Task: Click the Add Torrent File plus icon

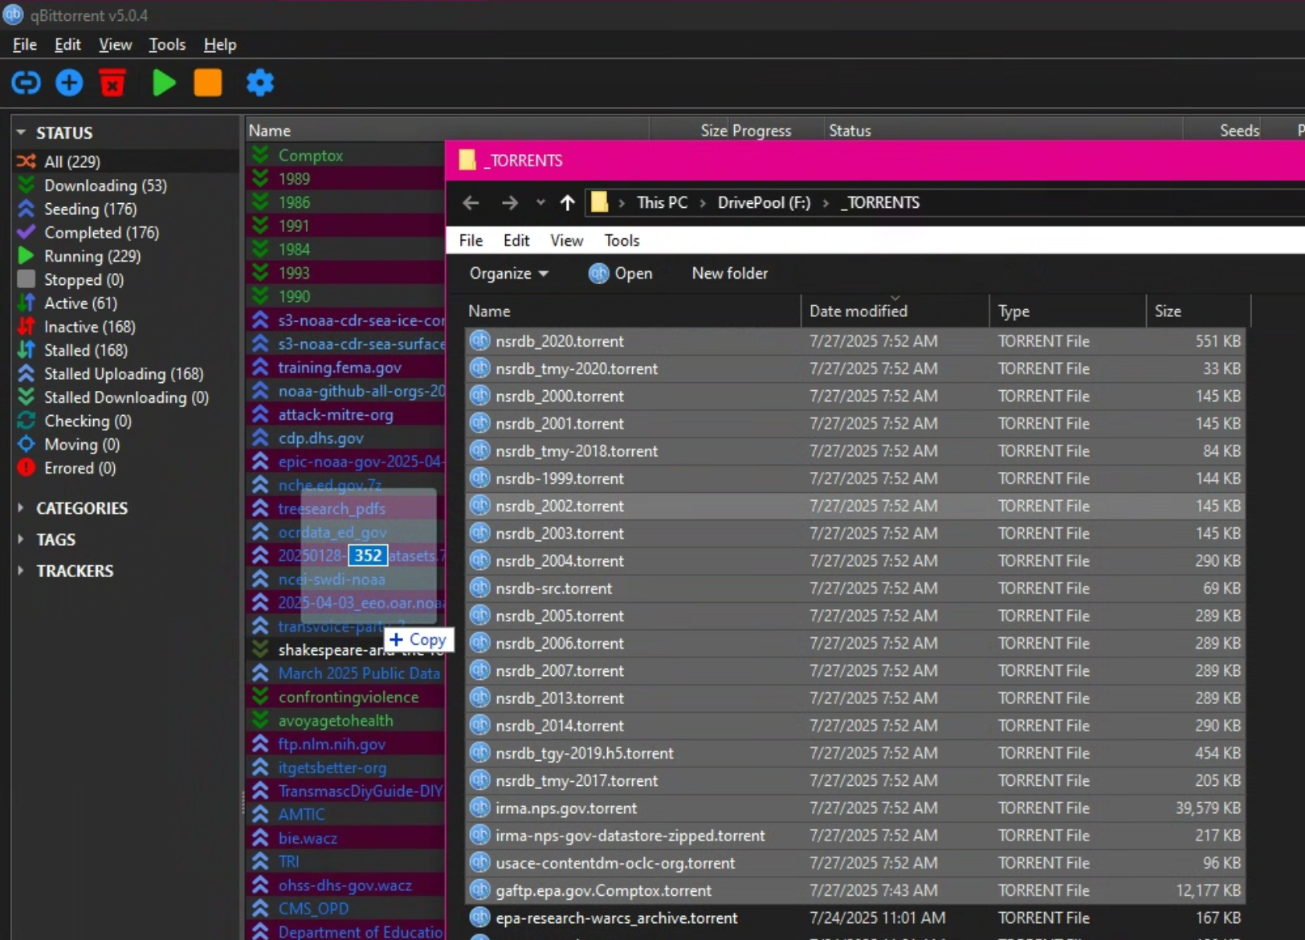Action: pyautogui.click(x=69, y=83)
